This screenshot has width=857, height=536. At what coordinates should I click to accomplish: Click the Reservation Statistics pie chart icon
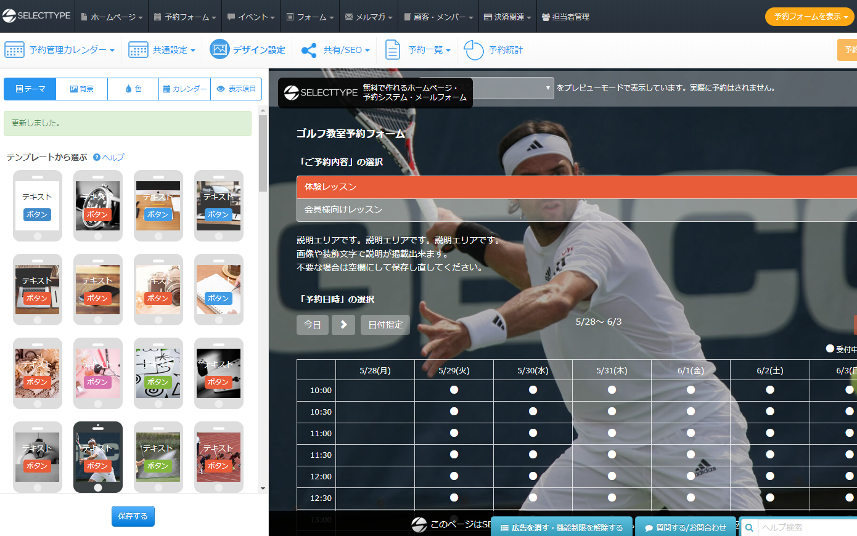pos(474,50)
